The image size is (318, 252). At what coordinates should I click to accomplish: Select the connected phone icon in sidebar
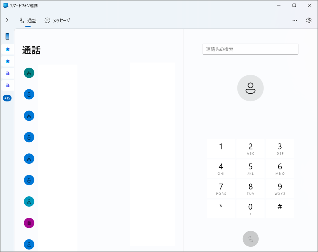click(7, 36)
